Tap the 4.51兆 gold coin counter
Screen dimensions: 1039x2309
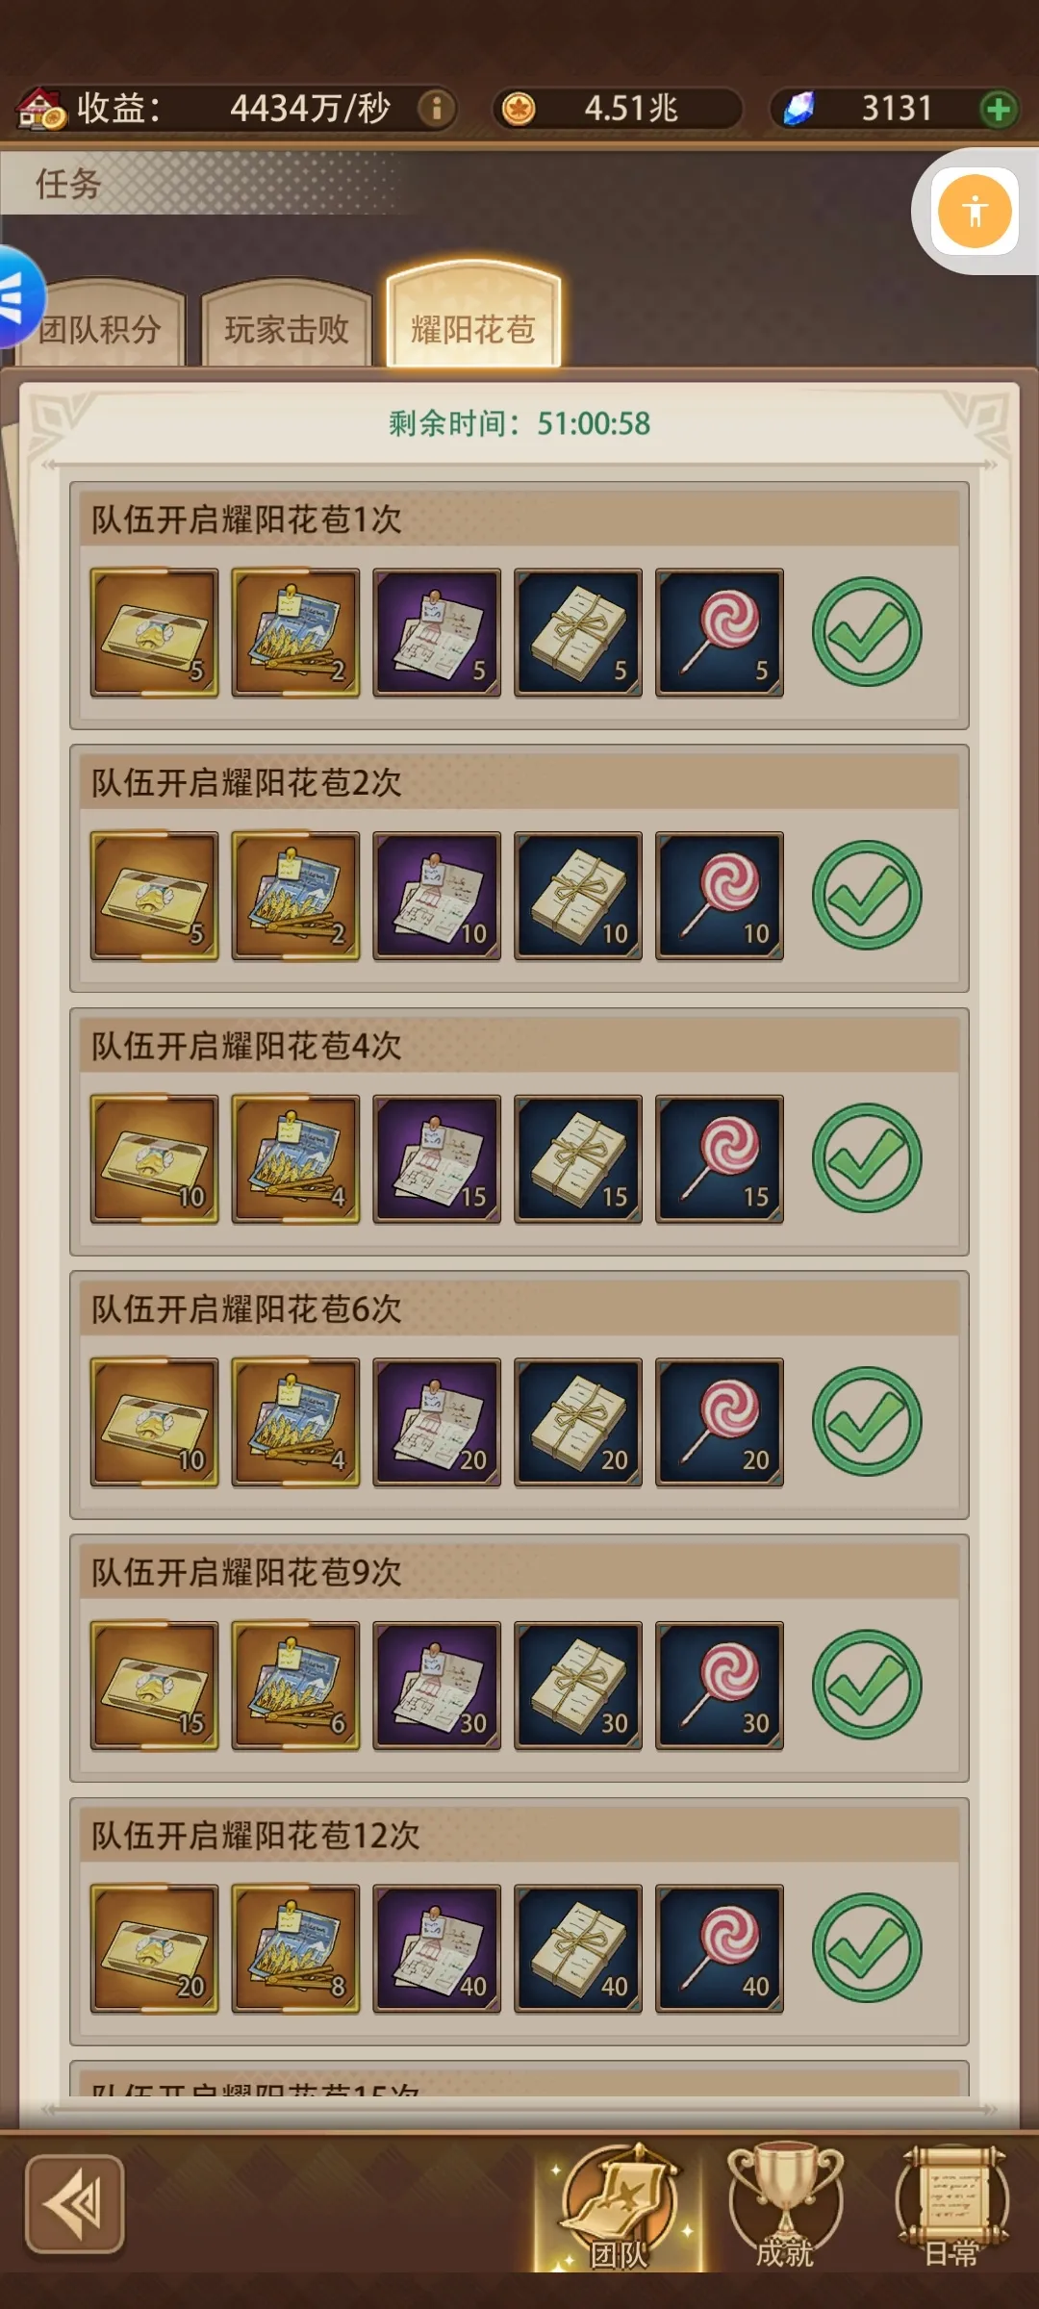click(x=618, y=108)
